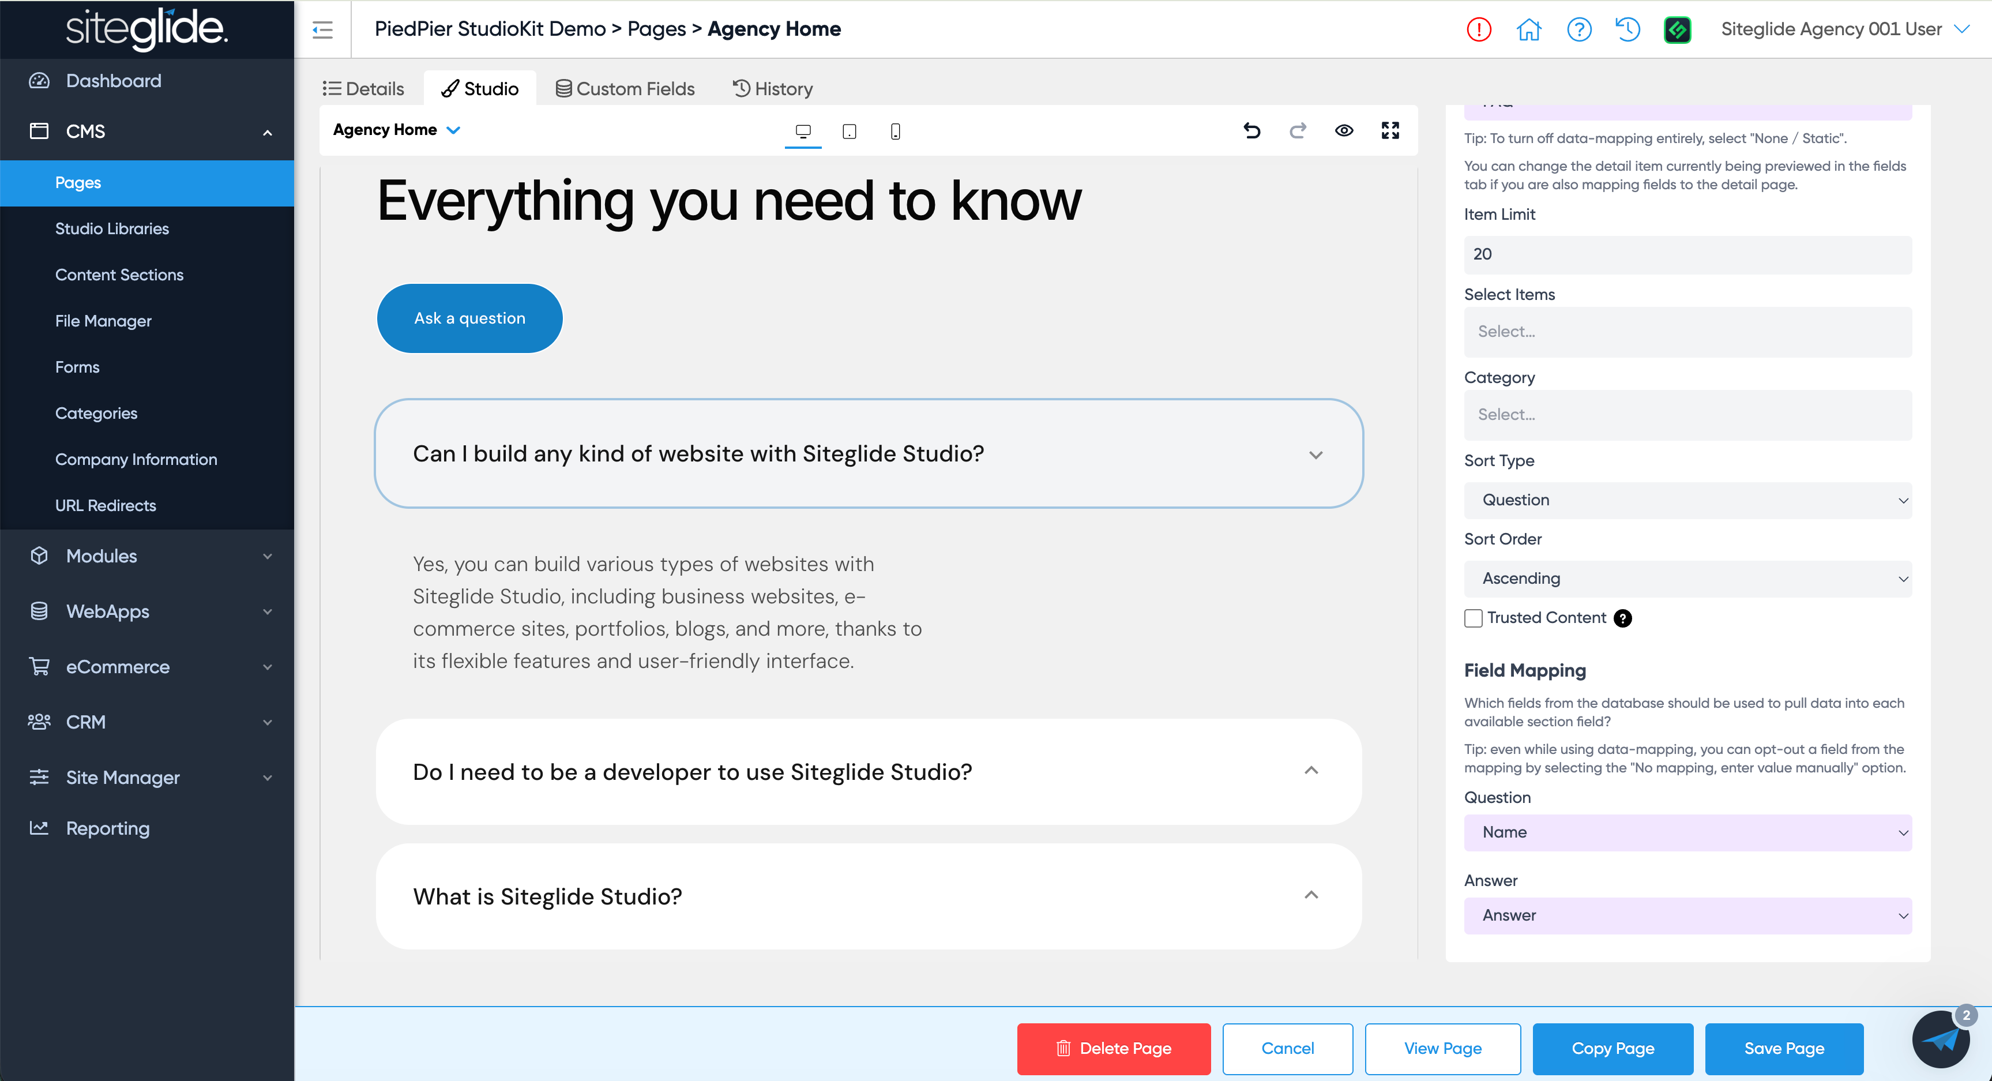
Task: Click the green Siteglide badge icon
Action: 1677,29
